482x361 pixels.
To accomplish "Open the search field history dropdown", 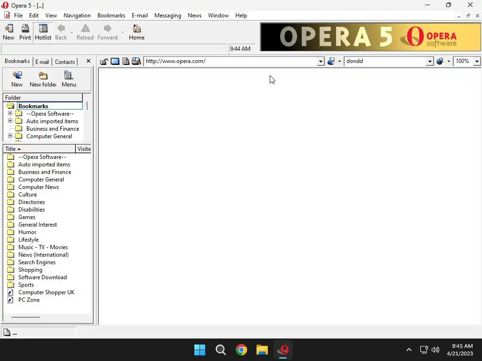I will [x=430, y=62].
